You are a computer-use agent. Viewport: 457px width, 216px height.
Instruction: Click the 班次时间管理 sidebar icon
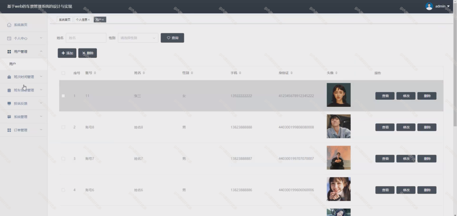point(9,77)
